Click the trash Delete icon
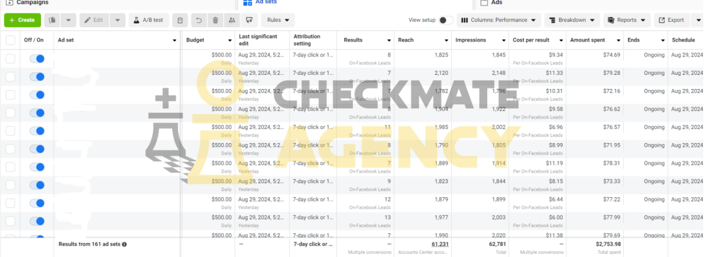This screenshot has height=257, width=707. coord(216,20)
